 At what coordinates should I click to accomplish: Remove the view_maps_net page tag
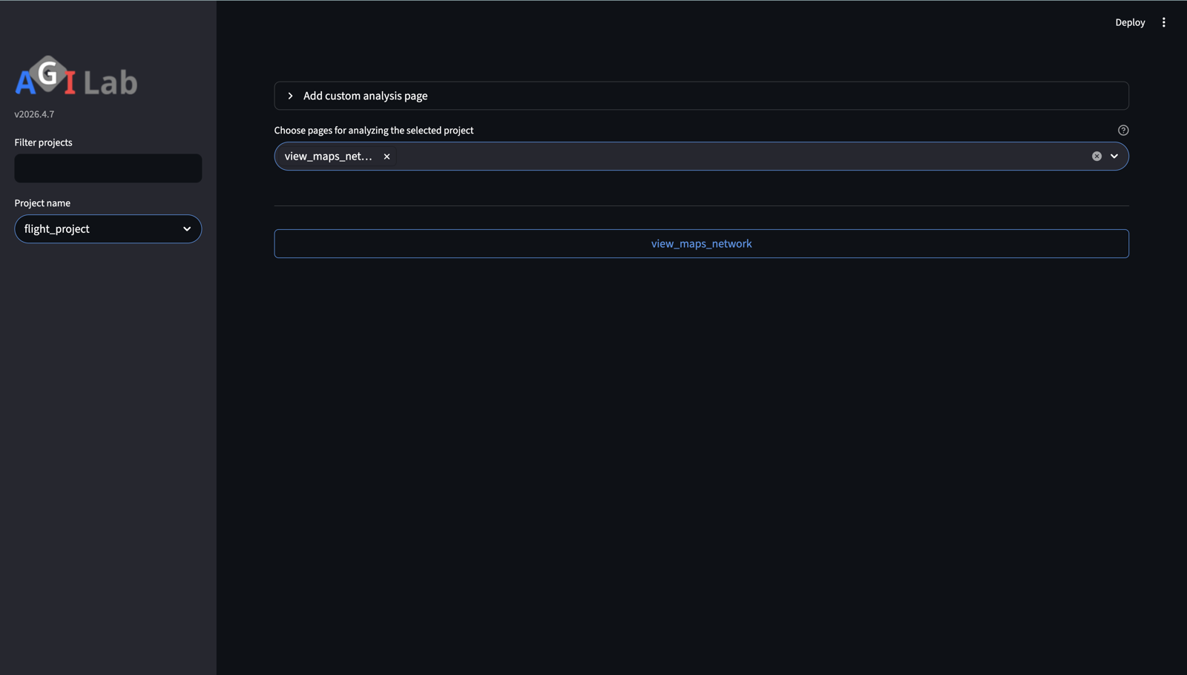tap(387, 157)
